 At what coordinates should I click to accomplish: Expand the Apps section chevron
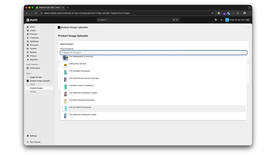coord(31,73)
